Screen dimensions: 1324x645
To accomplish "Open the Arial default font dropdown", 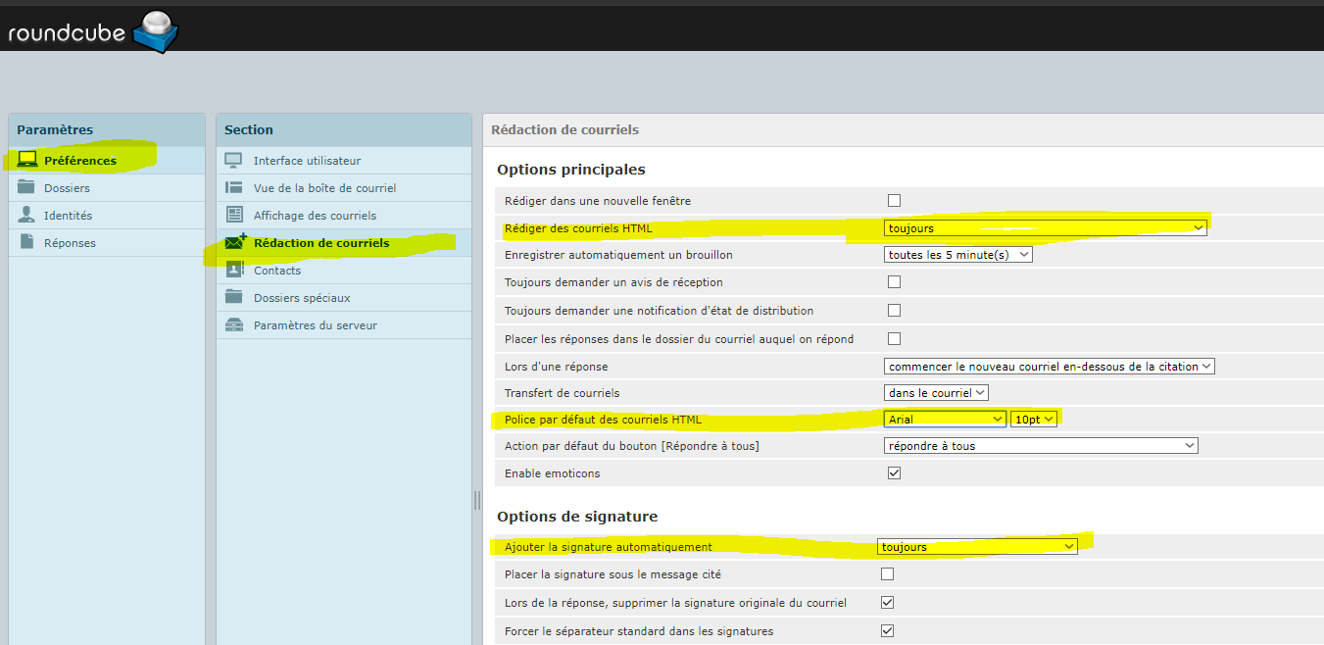I will 945,420.
